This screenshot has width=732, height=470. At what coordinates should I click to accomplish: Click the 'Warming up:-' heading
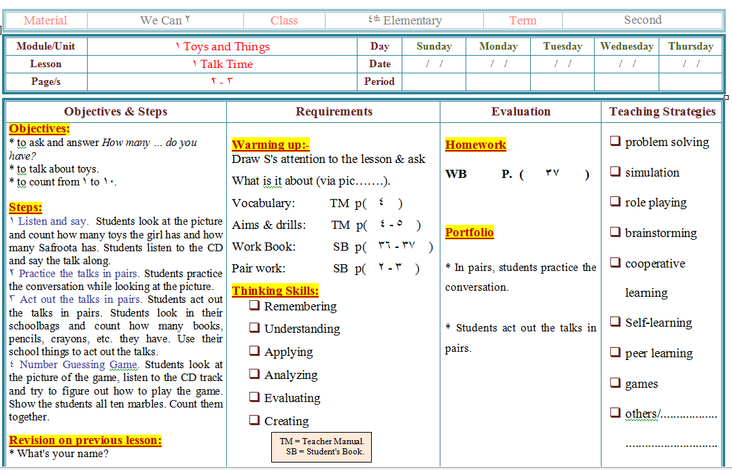click(x=271, y=145)
